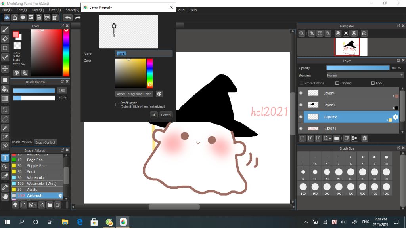Switch to the Brush Preview tab
The height and width of the screenshot is (228, 406).
(22, 142)
